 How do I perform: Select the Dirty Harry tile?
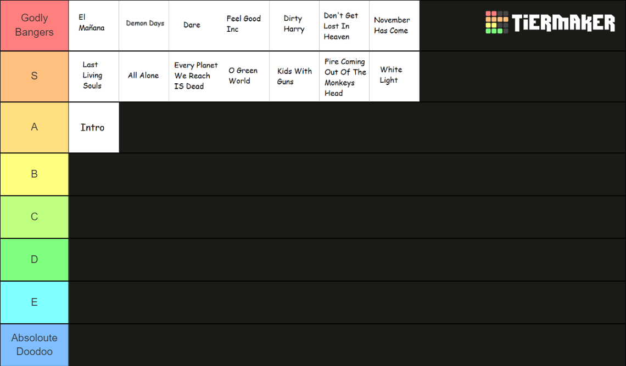294,26
